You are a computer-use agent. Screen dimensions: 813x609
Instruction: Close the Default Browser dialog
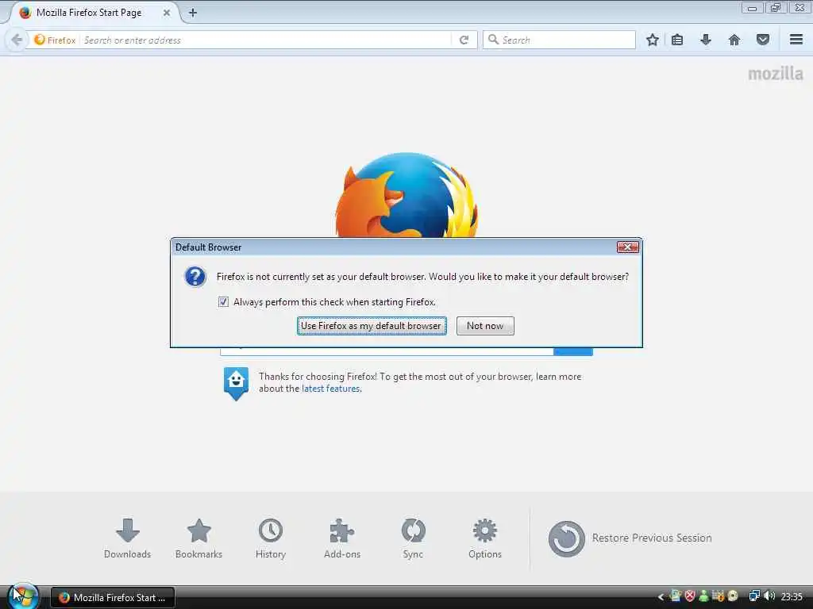click(x=627, y=247)
